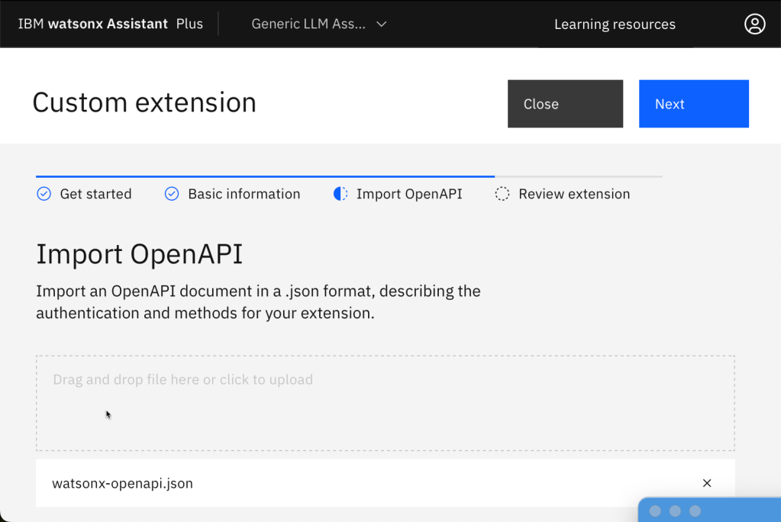
Task: Click the Basic information completed checkmark icon
Action: pos(172,194)
